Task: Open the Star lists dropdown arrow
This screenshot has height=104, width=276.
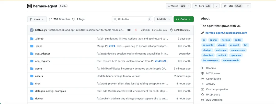Action: [248, 6]
